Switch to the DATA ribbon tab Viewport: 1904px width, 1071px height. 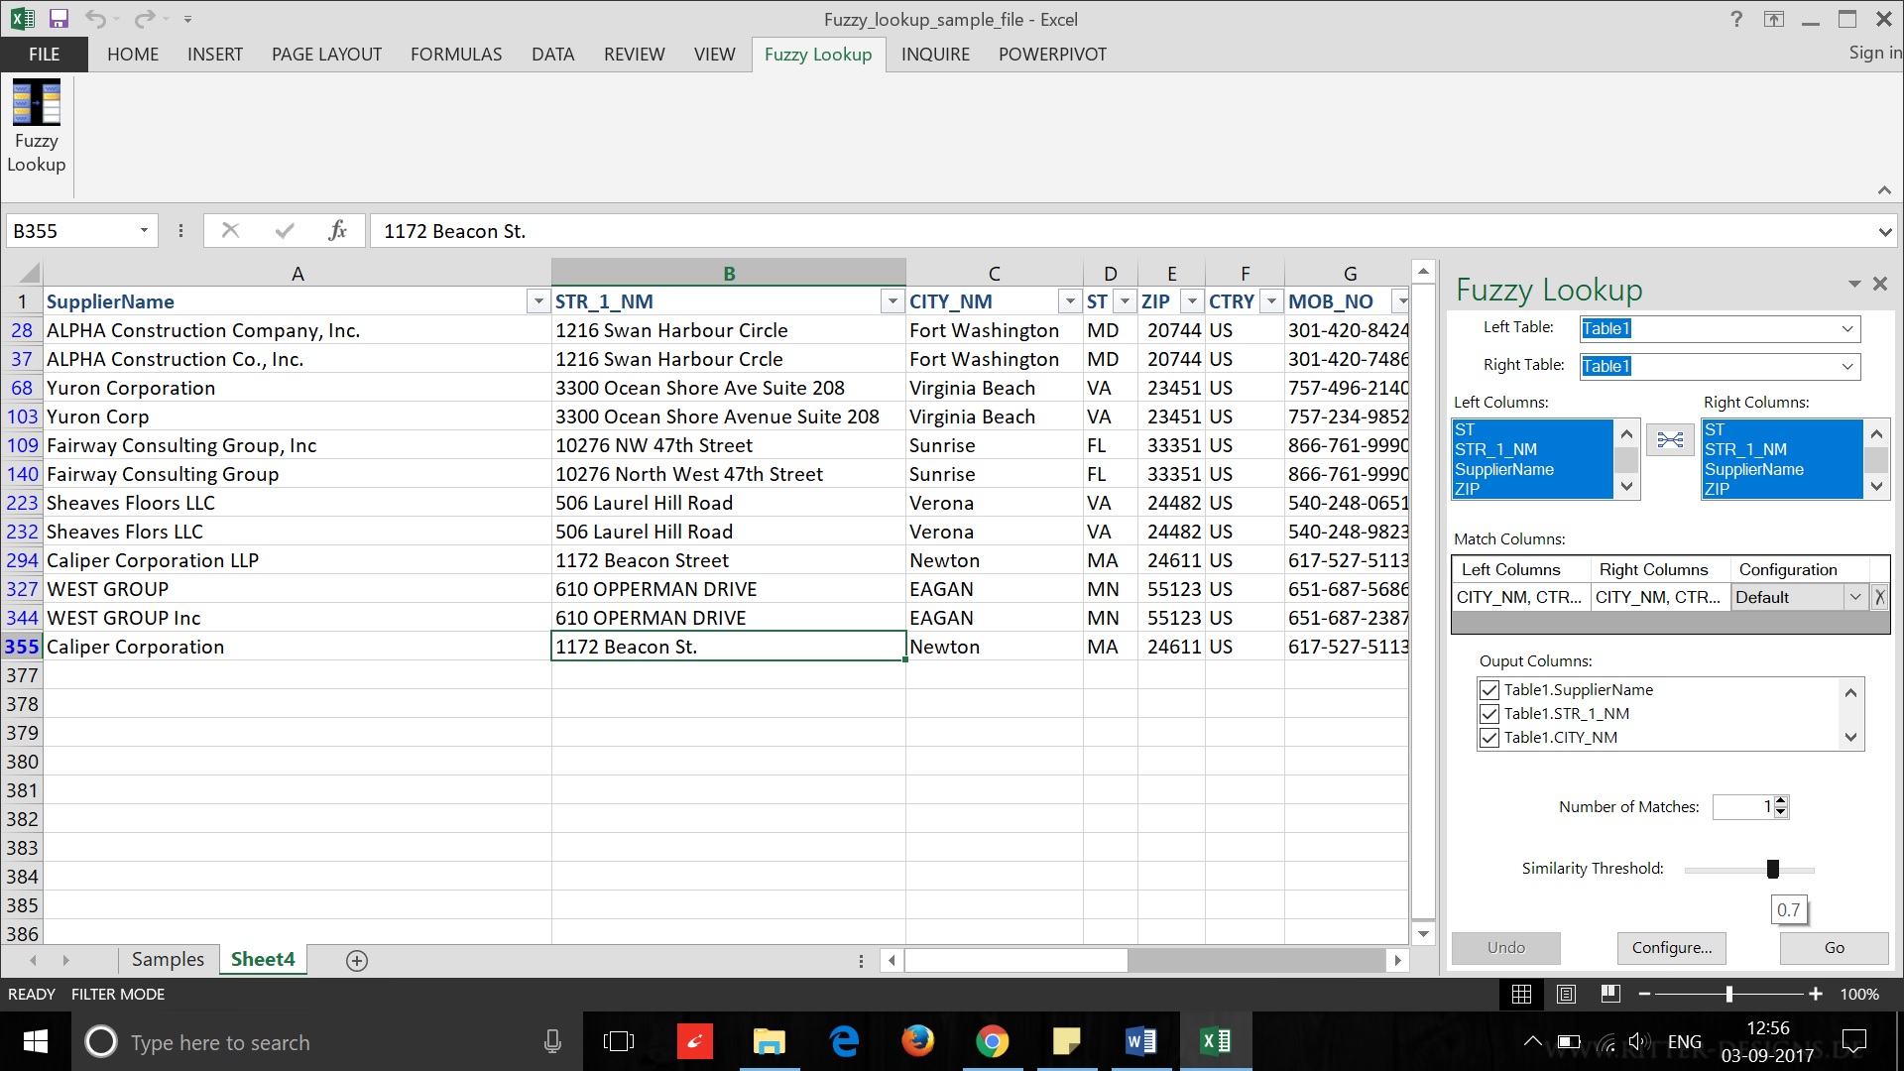(x=552, y=55)
